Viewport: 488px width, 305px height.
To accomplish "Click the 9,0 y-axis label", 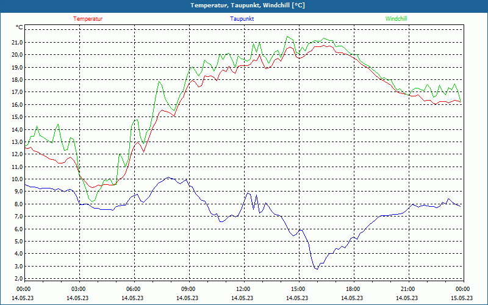I will pyautogui.click(x=18, y=192).
